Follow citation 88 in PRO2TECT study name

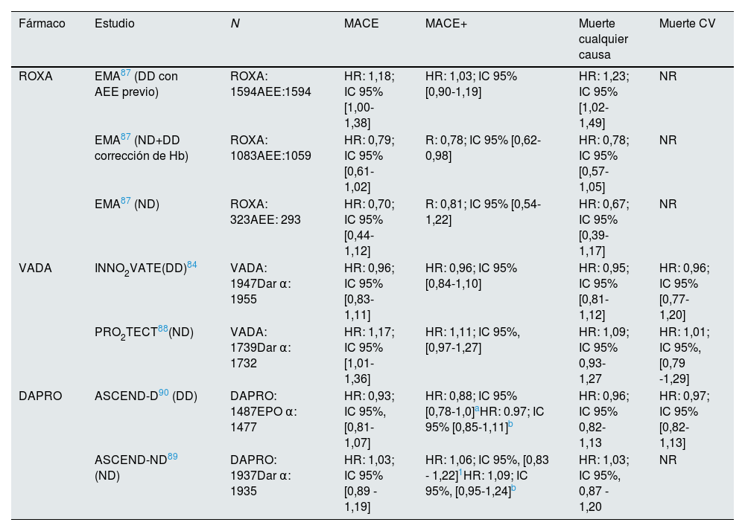coord(163,329)
